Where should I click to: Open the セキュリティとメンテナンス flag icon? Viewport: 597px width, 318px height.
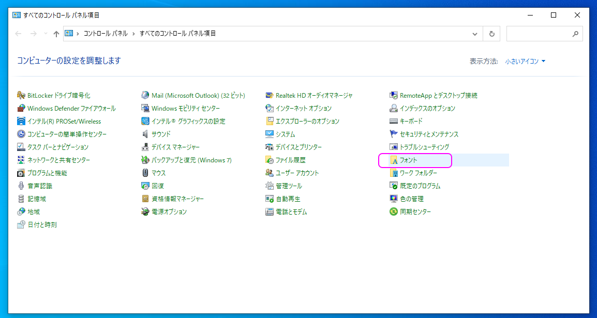point(394,134)
